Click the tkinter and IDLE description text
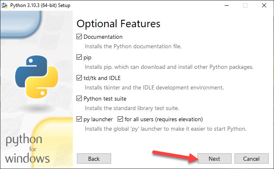The height and width of the screenshot is (169, 274). [154, 87]
